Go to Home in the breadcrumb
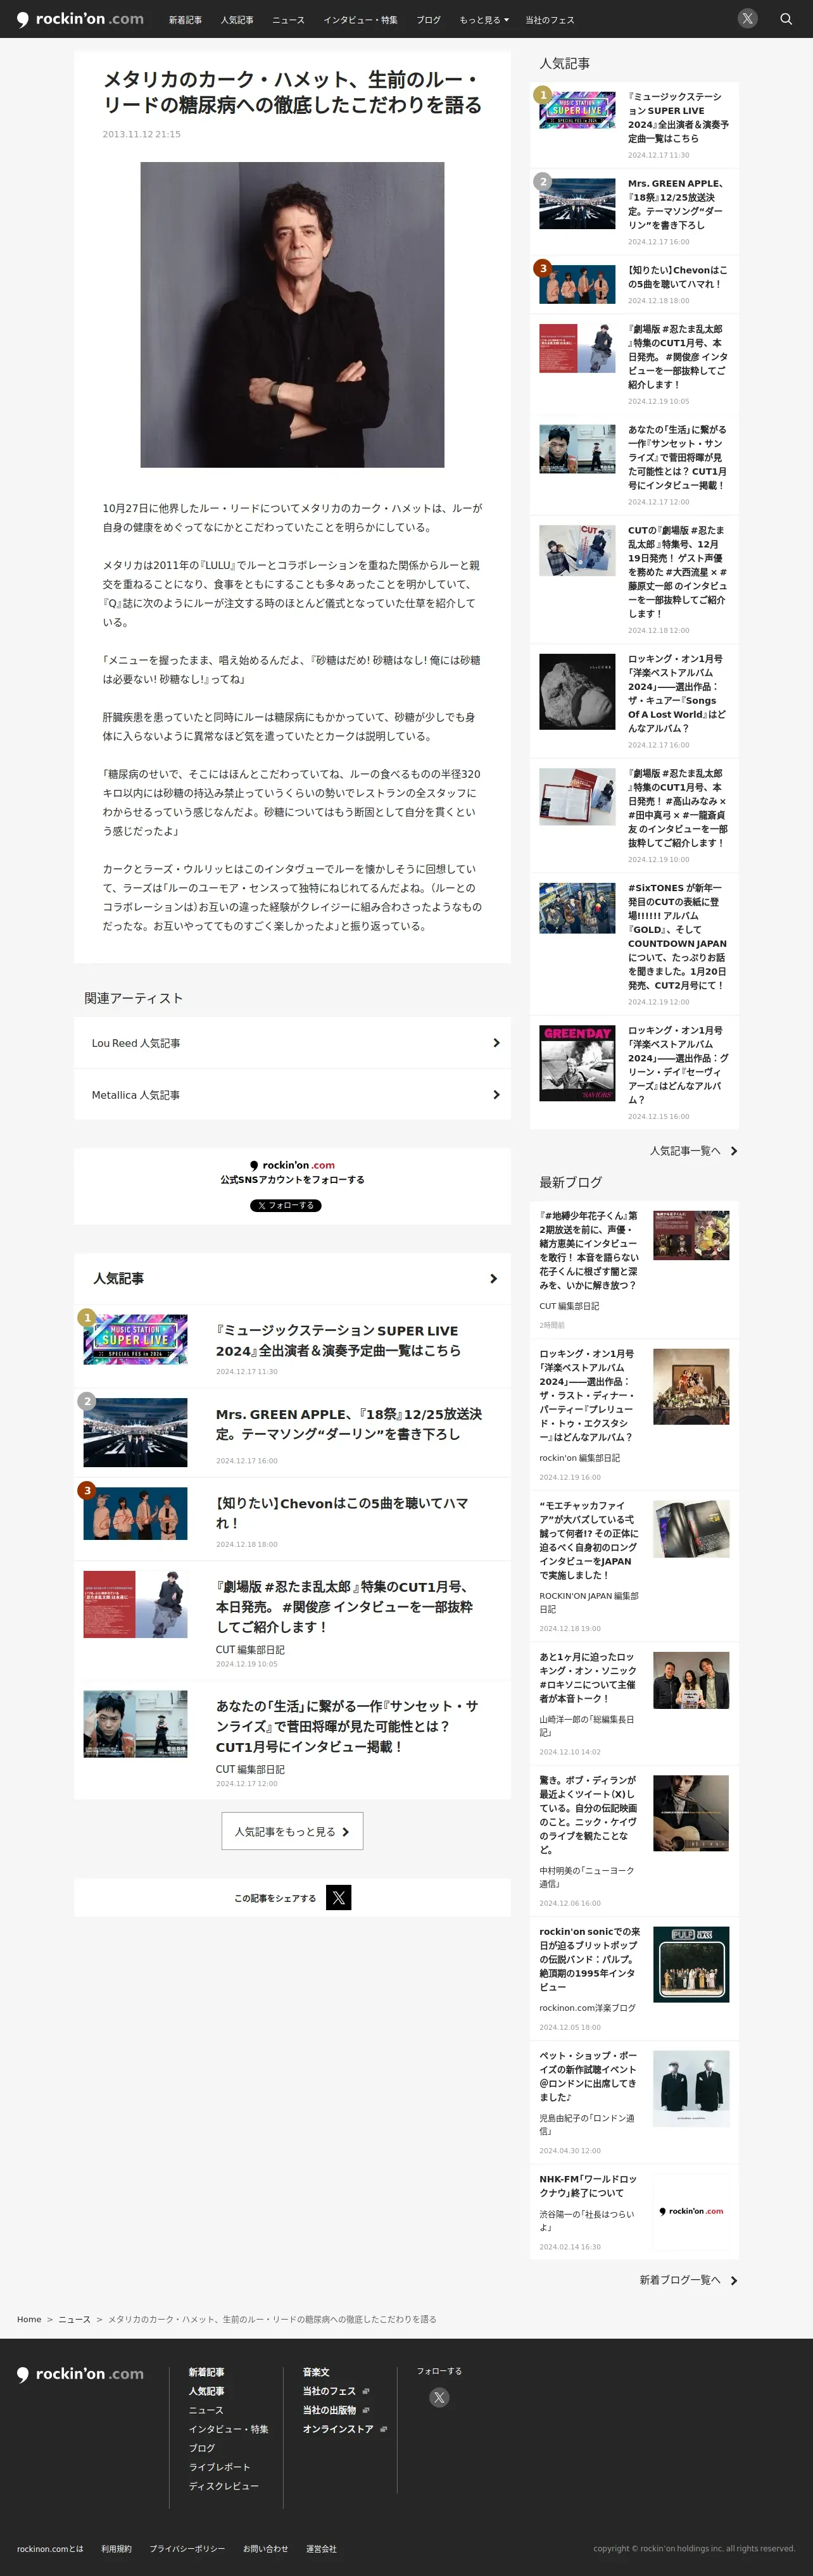The image size is (813, 2576). point(29,2319)
